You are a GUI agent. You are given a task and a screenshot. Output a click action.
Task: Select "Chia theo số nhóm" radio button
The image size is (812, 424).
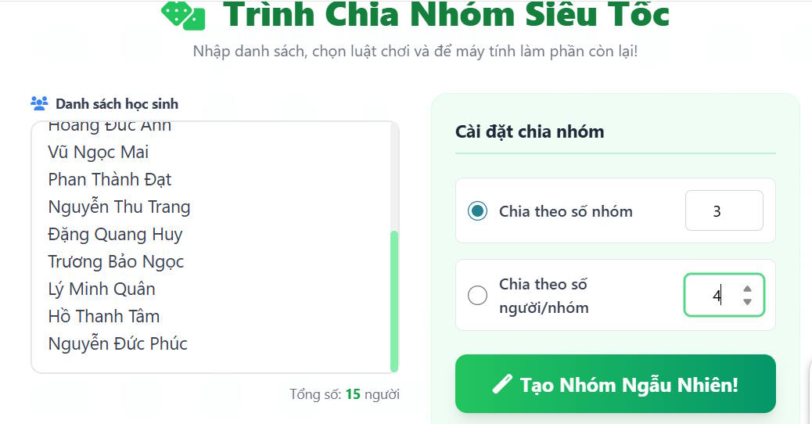point(477,211)
